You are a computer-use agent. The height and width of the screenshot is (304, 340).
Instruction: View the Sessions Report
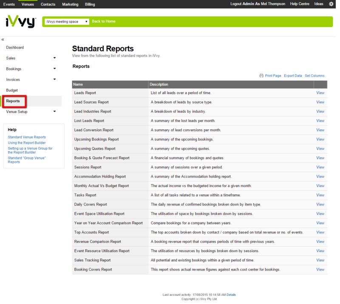coord(320,167)
